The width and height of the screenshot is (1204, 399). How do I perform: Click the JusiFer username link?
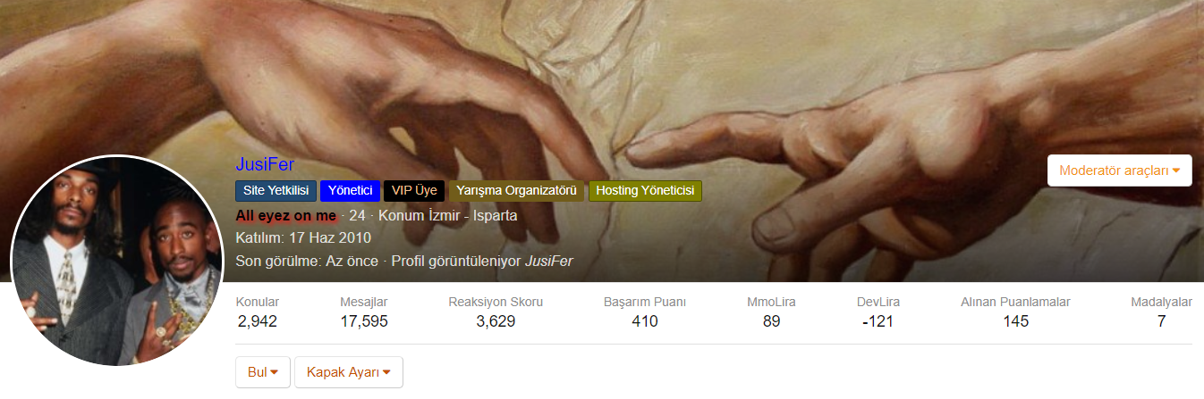265,164
